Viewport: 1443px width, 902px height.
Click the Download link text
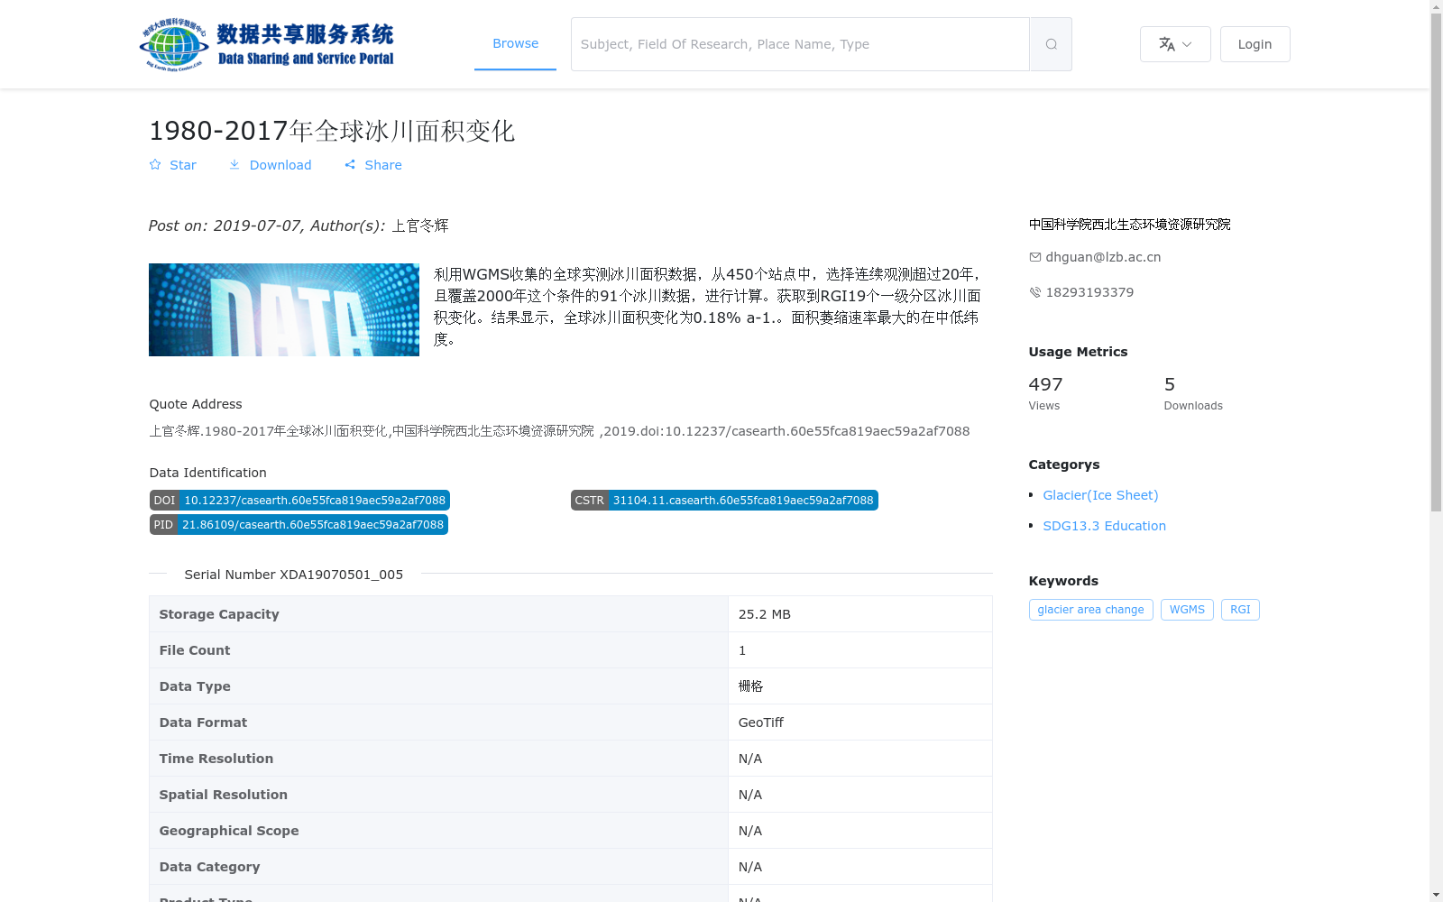click(x=280, y=165)
